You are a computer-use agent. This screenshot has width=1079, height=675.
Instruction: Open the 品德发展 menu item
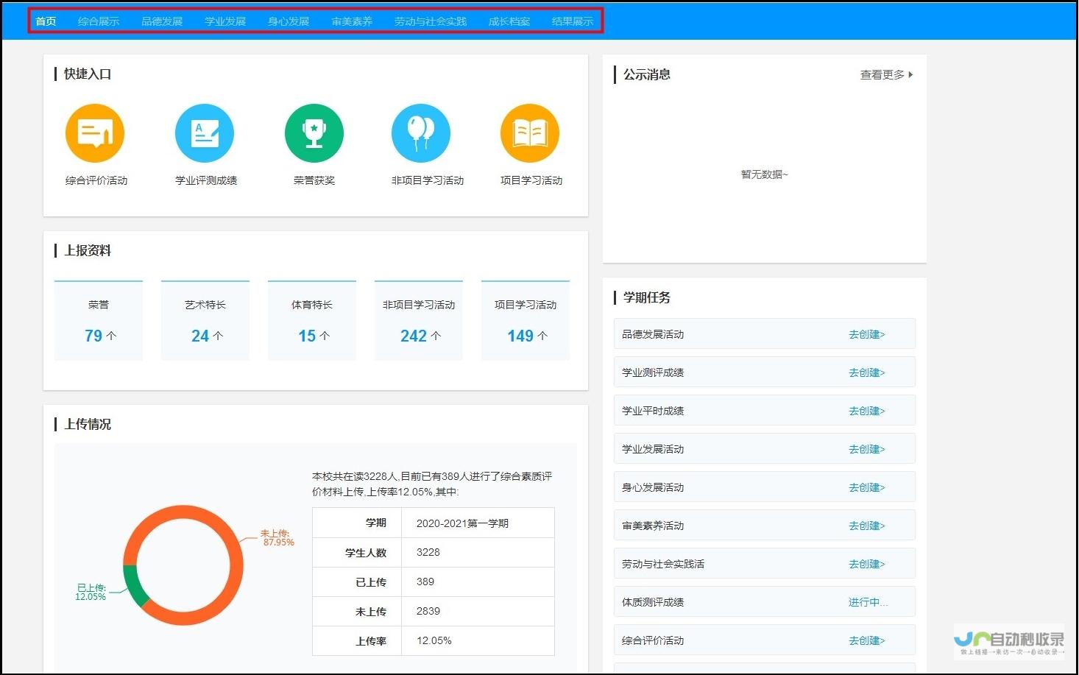click(162, 21)
